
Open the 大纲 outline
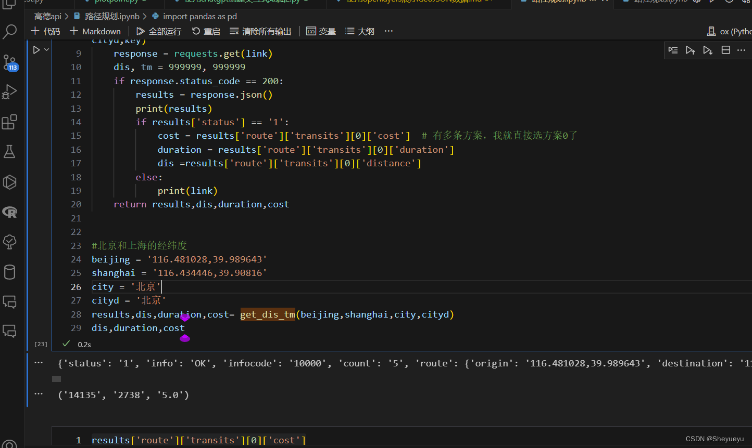pos(360,31)
